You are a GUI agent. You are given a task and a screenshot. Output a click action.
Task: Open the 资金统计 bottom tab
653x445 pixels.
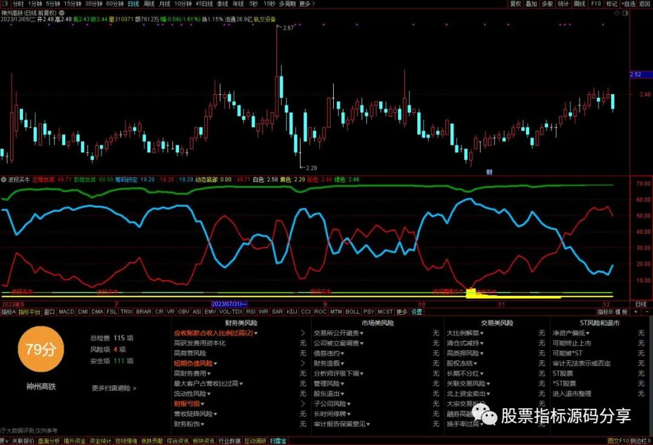coord(100,441)
